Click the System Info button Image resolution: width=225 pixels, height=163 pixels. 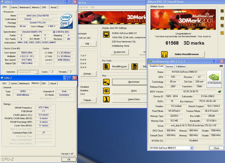click(120, 52)
